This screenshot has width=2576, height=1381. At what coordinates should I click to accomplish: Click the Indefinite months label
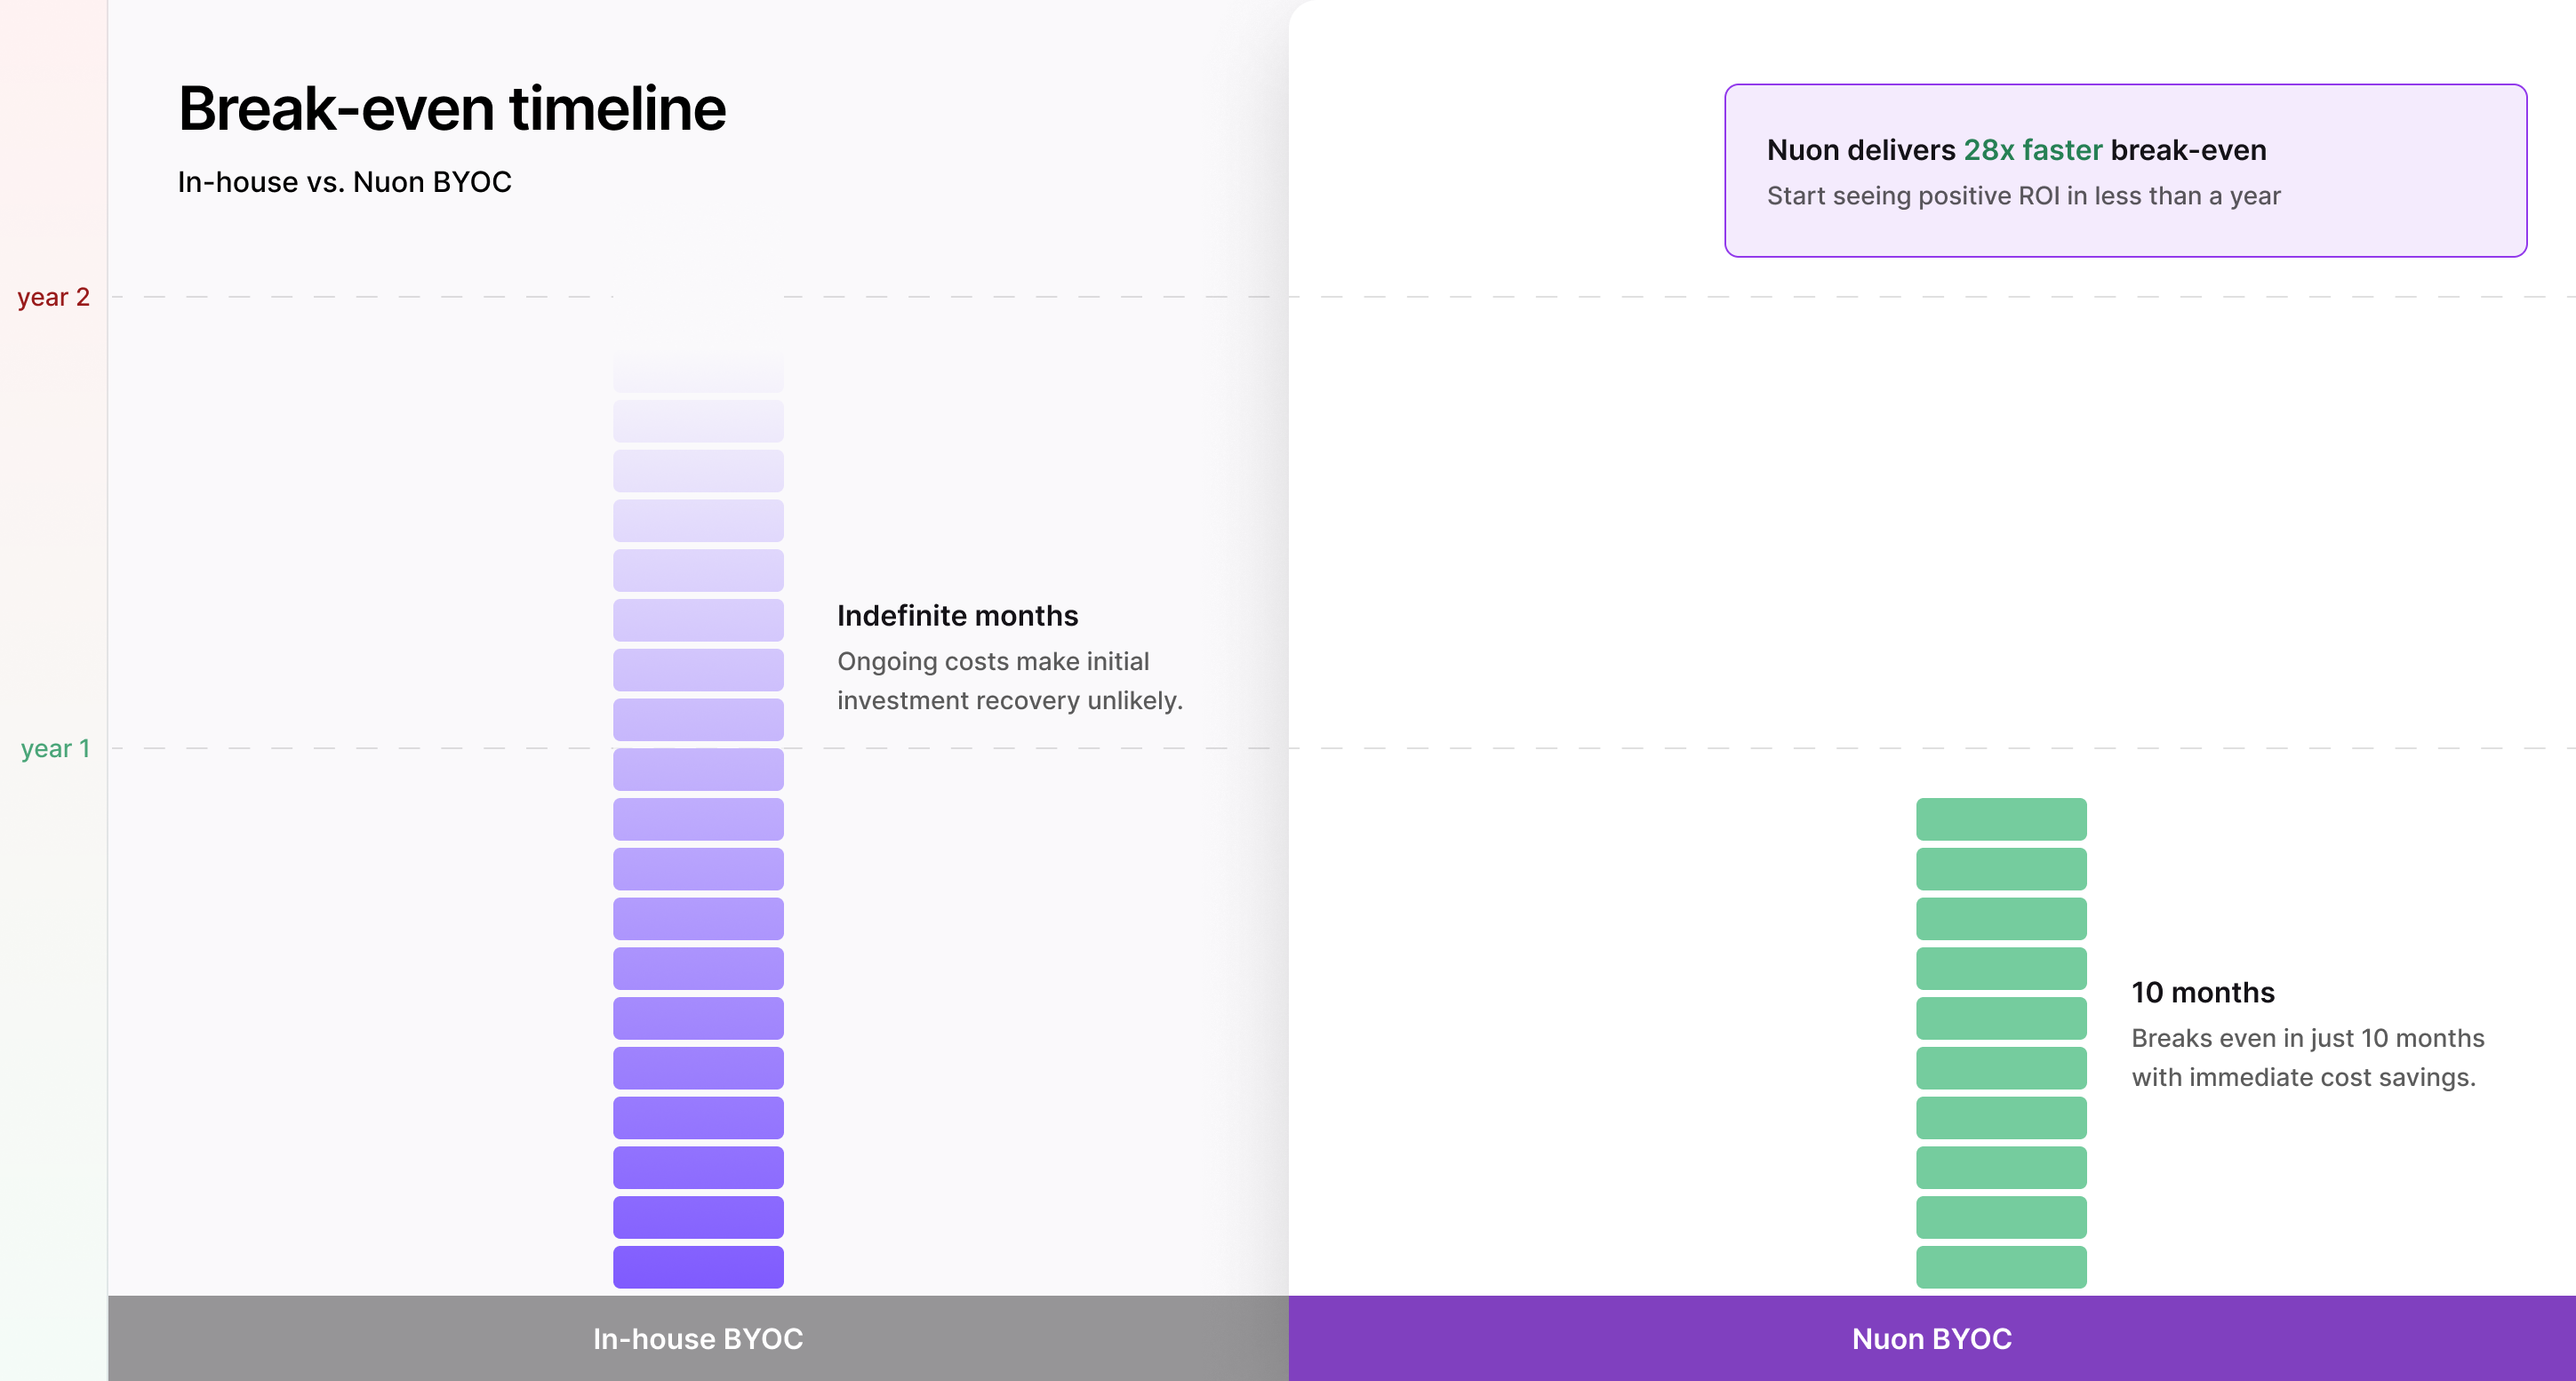pos(957,616)
